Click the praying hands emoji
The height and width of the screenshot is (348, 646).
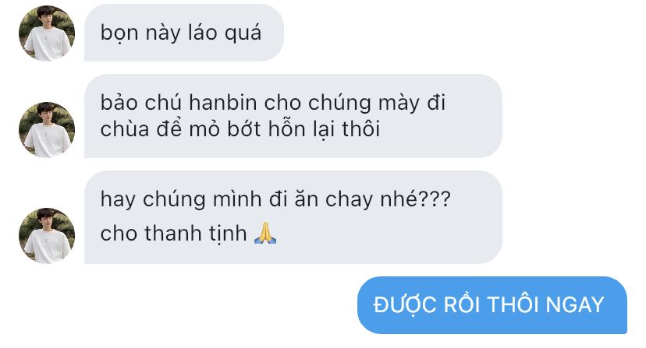pyautogui.click(x=265, y=234)
